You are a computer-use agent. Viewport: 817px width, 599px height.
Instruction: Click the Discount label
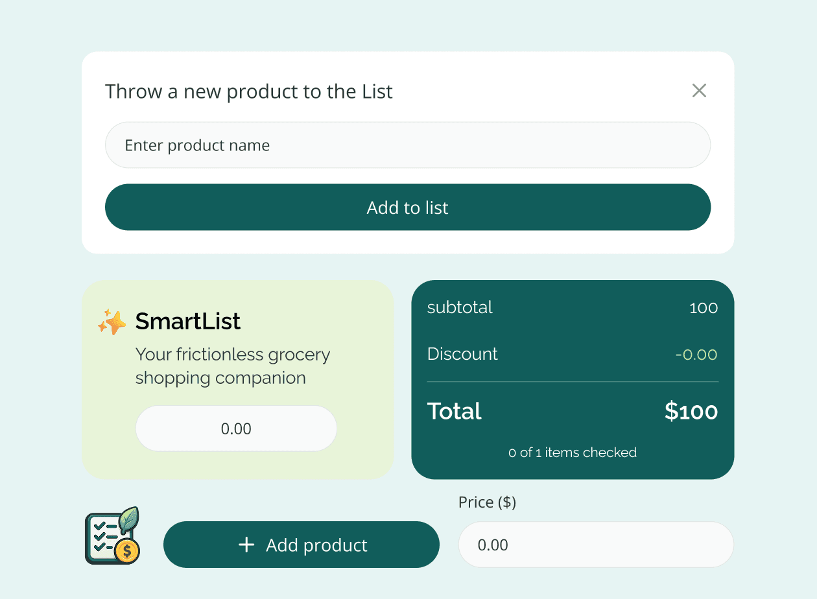(x=462, y=354)
